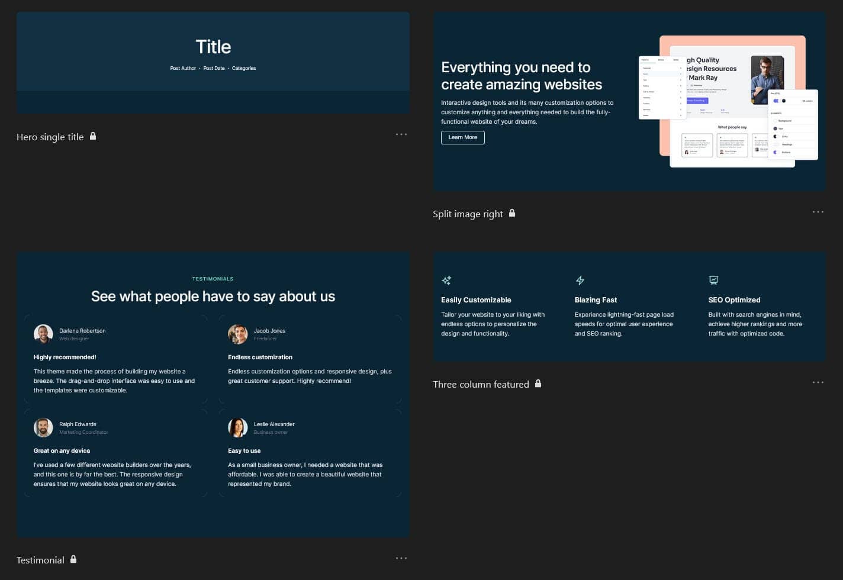Click Darlene Robertson's avatar photo
The width and height of the screenshot is (843, 580).
[43, 334]
